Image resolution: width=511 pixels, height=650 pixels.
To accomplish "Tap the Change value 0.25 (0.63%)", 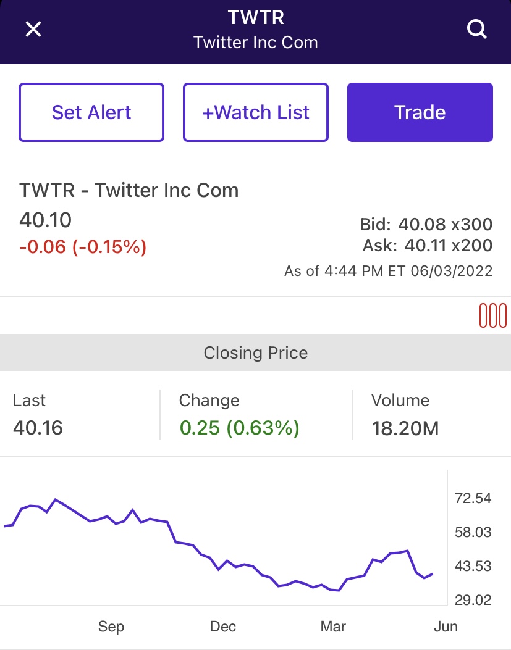I will (240, 428).
